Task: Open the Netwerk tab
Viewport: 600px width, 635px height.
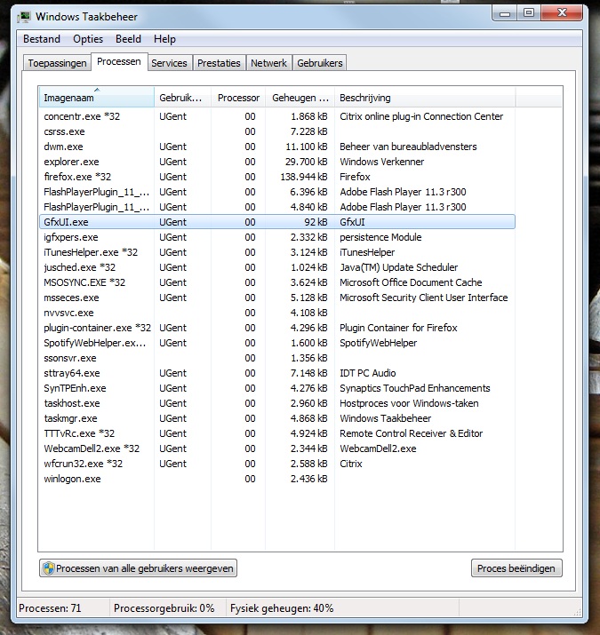Action: [x=268, y=63]
